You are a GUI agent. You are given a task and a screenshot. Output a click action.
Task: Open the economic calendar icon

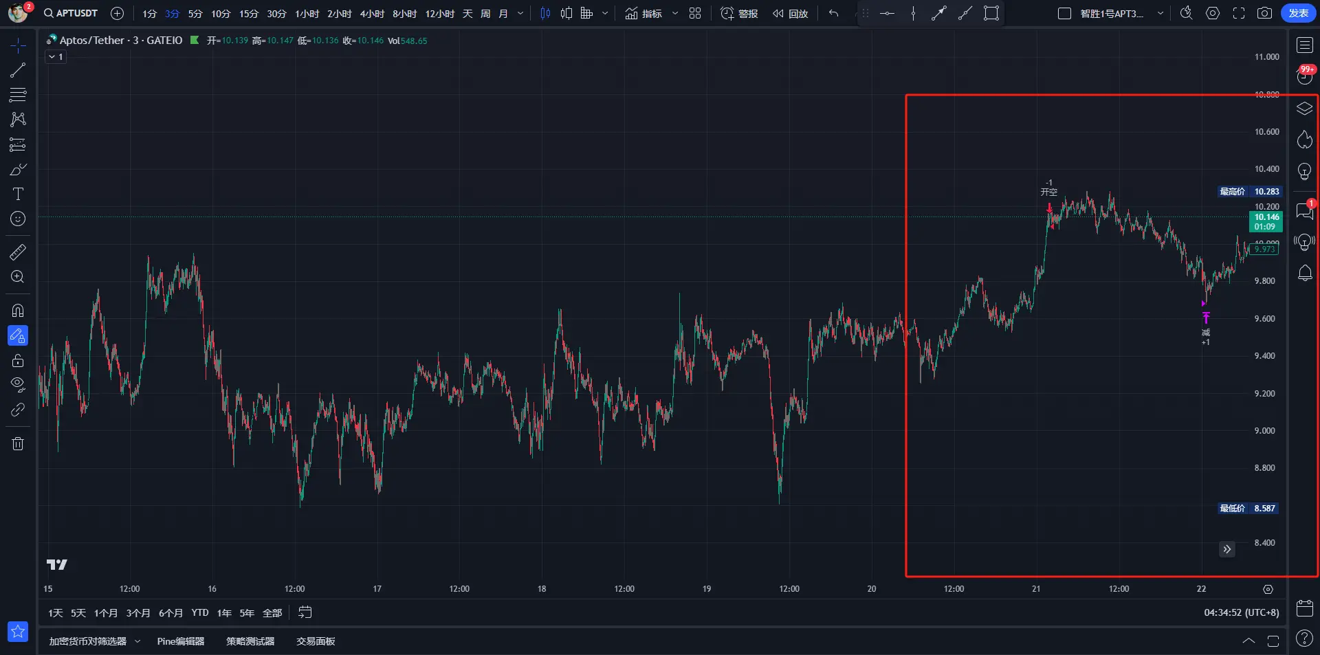coord(1305,608)
